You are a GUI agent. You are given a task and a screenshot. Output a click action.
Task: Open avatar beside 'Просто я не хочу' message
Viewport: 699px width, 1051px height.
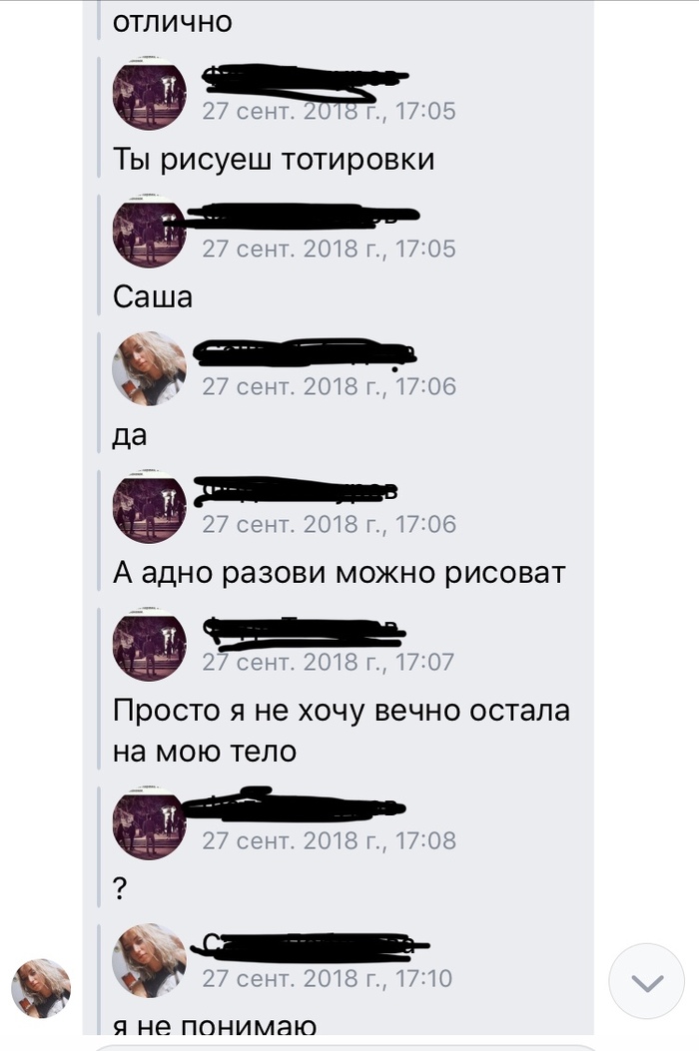[149, 644]
